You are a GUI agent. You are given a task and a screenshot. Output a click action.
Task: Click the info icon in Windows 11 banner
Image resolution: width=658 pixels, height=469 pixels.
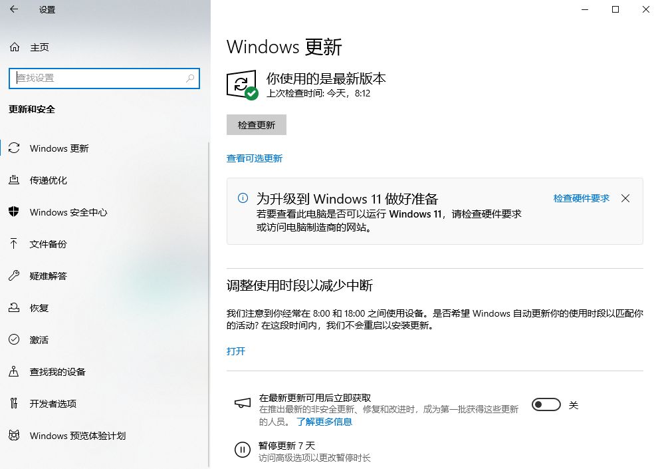point(243,198)
